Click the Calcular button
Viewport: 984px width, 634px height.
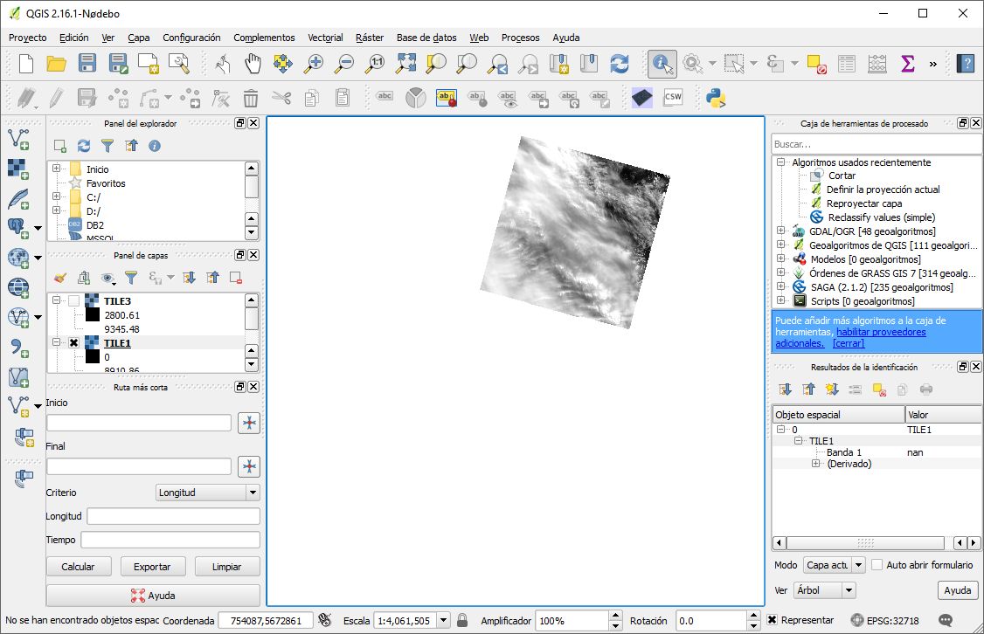tap(78, 567)
